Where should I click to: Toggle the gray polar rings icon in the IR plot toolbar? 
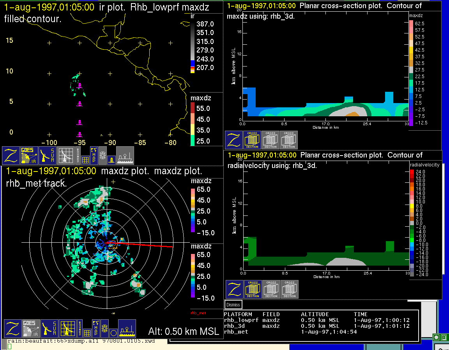coord(103,155)
